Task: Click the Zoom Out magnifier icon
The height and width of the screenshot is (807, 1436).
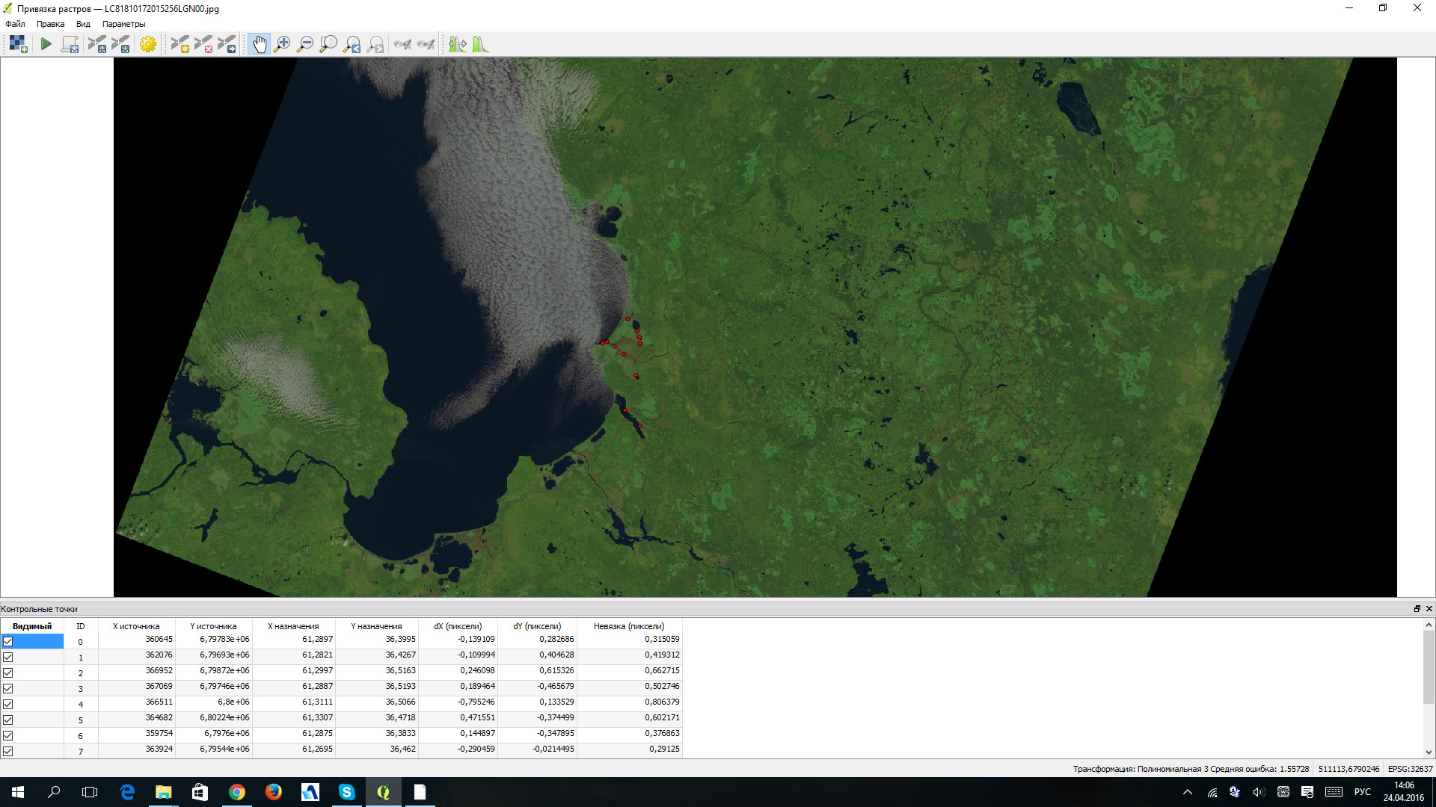Action: tap(305, 45)
